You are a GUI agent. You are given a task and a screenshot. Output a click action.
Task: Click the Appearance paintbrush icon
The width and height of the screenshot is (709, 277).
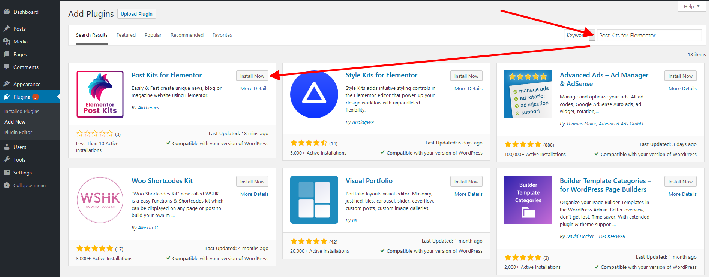point(7,84)
